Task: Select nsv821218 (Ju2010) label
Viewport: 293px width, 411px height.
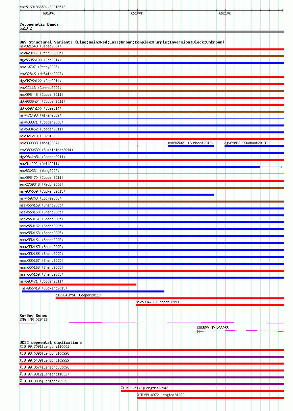Action: click(x=37, y=136)
